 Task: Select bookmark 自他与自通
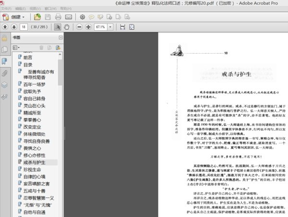[x=35, y=212]
